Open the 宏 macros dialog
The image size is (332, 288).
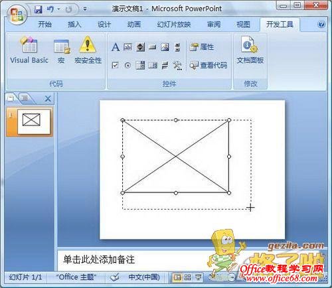tap(62, 50)
